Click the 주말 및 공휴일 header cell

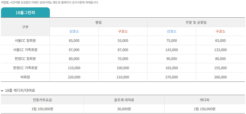tap(196, 22)
